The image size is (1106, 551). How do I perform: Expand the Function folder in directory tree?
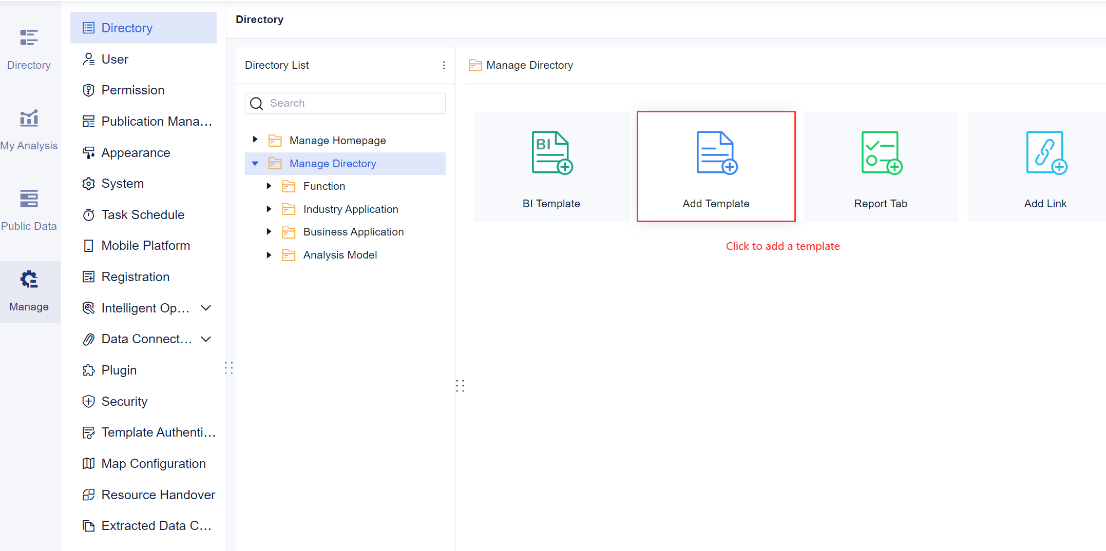(x=270, y=186)
